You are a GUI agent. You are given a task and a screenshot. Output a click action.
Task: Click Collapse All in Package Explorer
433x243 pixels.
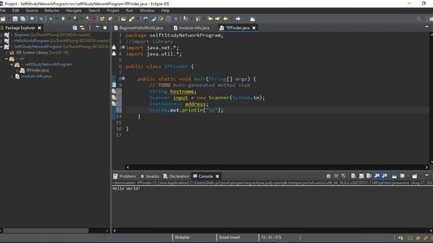[75, 28]
